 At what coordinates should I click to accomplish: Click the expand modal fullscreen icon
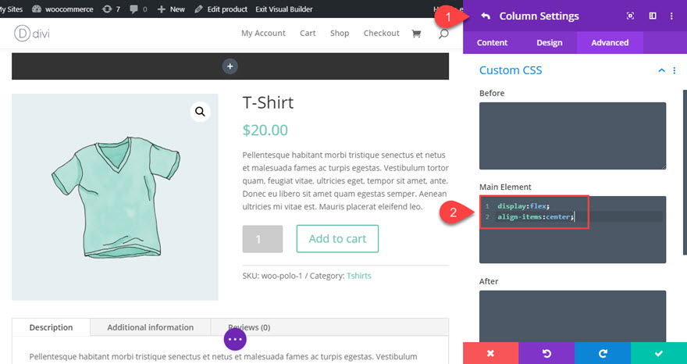[630, 16]
